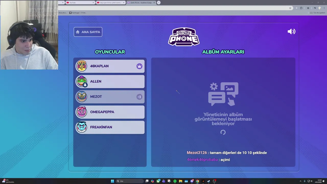The height and width of the screenshot is (184, 327).
Task: Click the ALLEN player name
Action: tap(96, 81)
